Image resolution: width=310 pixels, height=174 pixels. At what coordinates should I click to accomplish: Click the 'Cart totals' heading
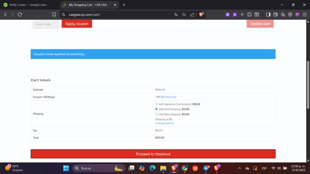point(41,80)
